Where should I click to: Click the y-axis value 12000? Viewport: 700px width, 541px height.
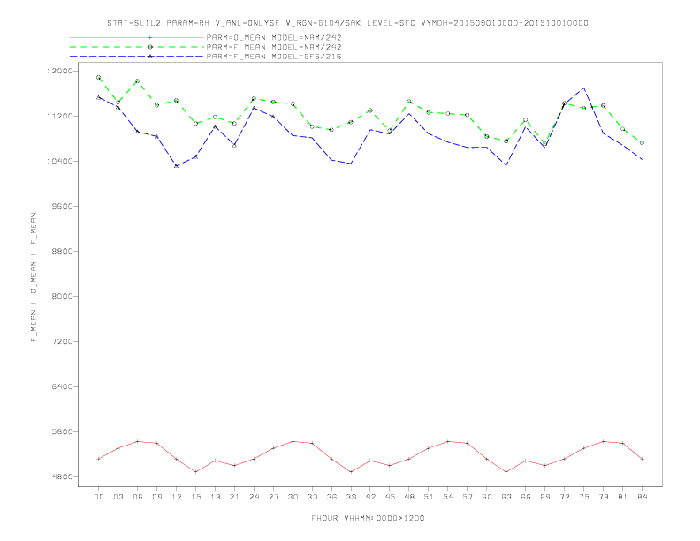(60, 71)
